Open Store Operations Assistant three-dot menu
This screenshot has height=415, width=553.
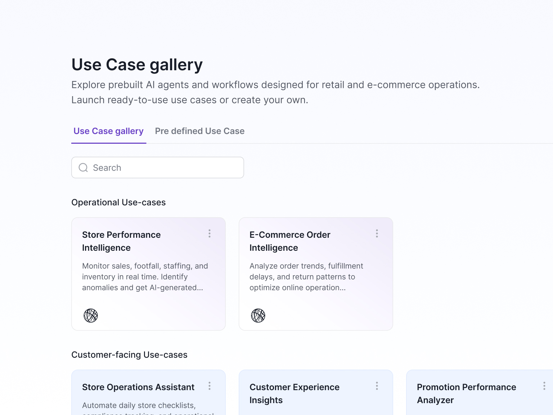tap(210, 386)
